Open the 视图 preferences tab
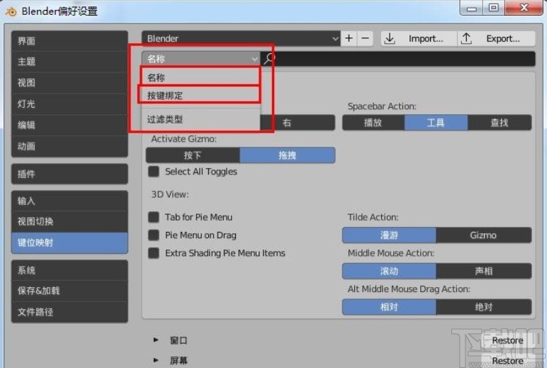 click(x=69, y=83)
